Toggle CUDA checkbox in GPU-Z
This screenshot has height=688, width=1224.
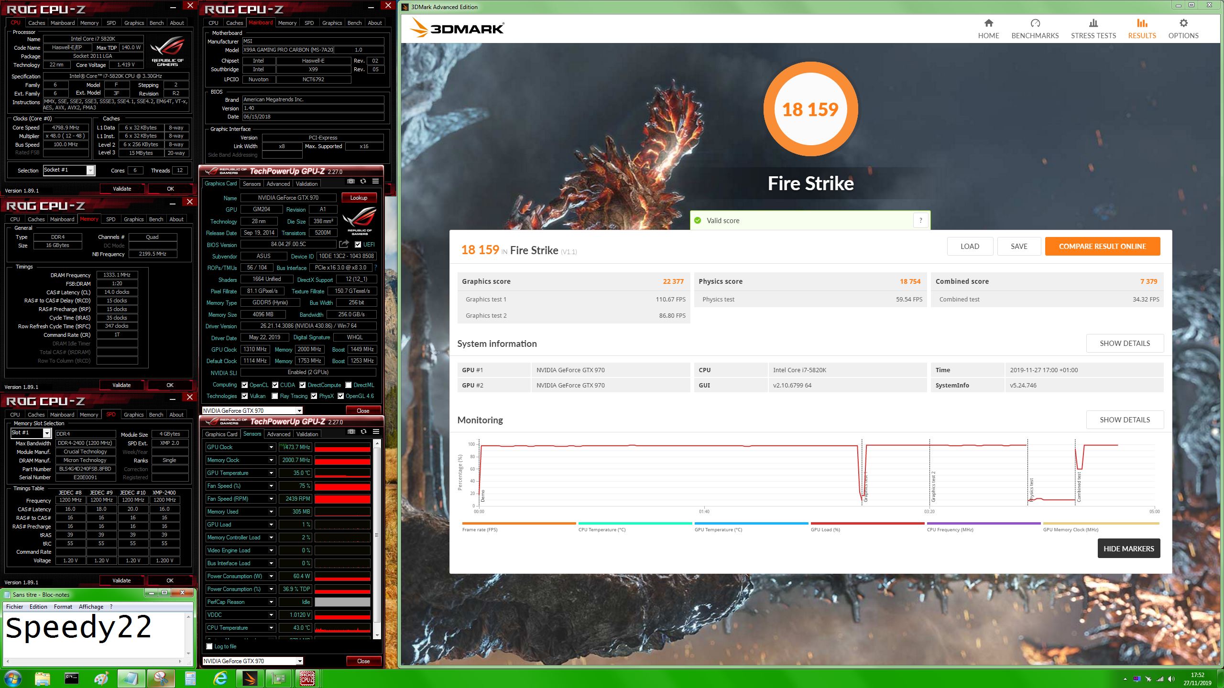pyautogui.click(x=275, y=385)
